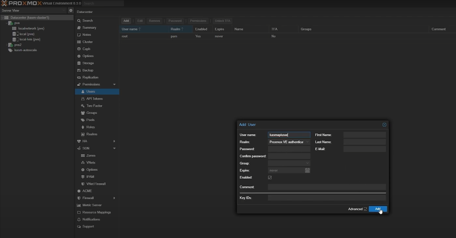Open the API Tokens page
Viewport: 456px width, 238px height.
94,99
